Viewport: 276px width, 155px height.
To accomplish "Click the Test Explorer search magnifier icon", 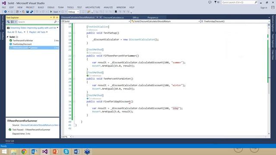I will click(56, 22).
